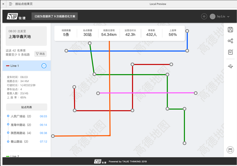Select station 淮海中路站 (2)
This screenshot has height=166, width=237.
coord(21,125)
